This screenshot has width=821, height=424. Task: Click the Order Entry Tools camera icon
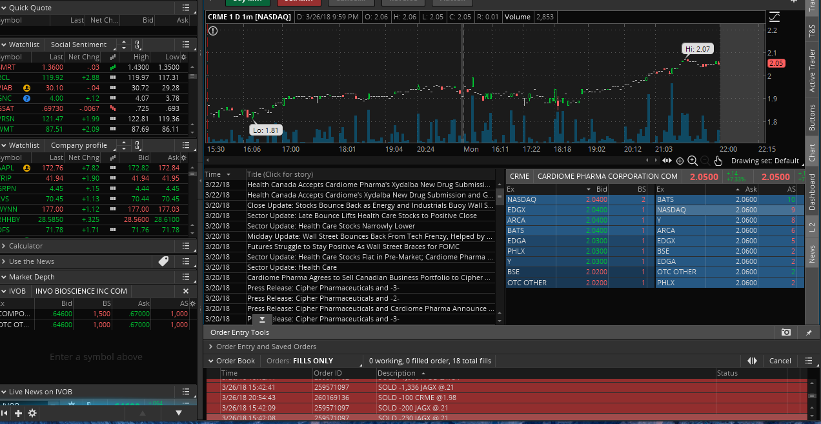[786, 332]
